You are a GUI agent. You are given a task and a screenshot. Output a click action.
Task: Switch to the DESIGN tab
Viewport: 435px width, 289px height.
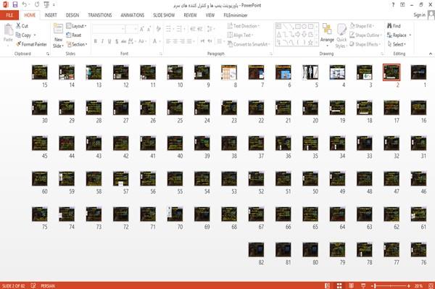pos(72,15)
